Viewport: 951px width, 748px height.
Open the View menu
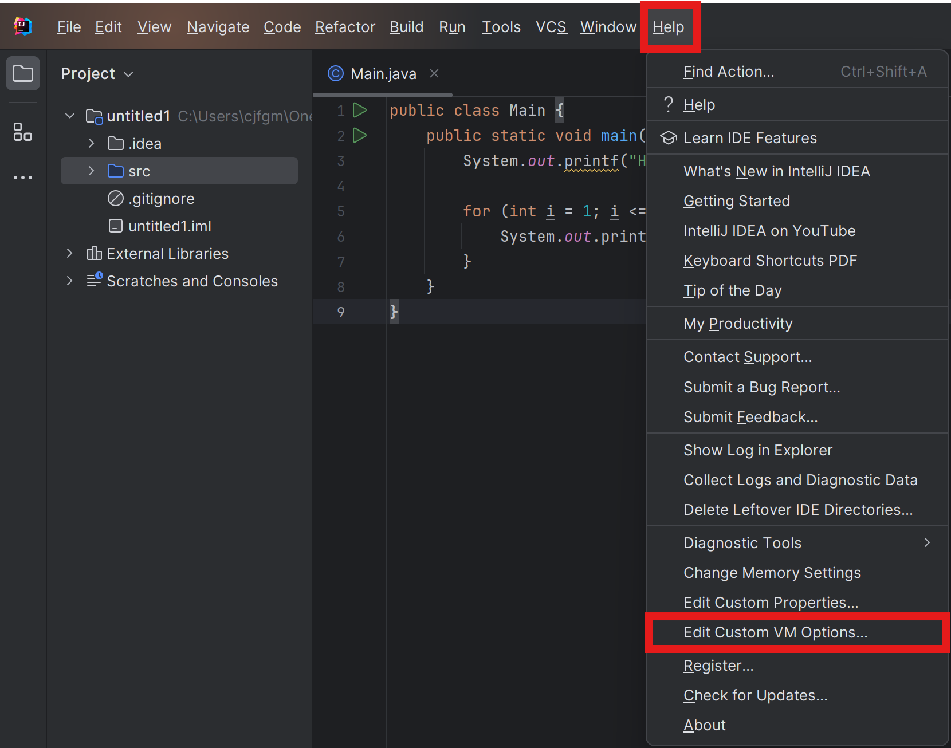pyautogui.click(x=154, y=27)
